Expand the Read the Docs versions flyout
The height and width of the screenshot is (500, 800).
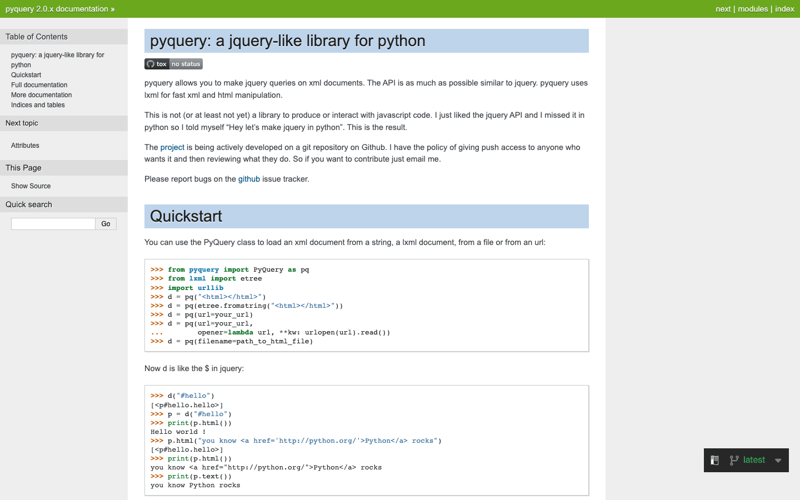tap(778, 461)
